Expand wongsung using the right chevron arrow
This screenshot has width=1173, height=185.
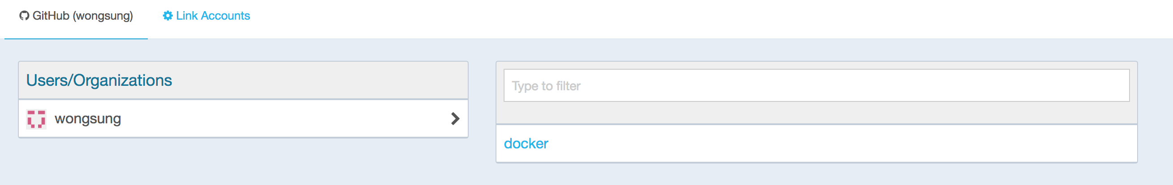pos(455,118)
